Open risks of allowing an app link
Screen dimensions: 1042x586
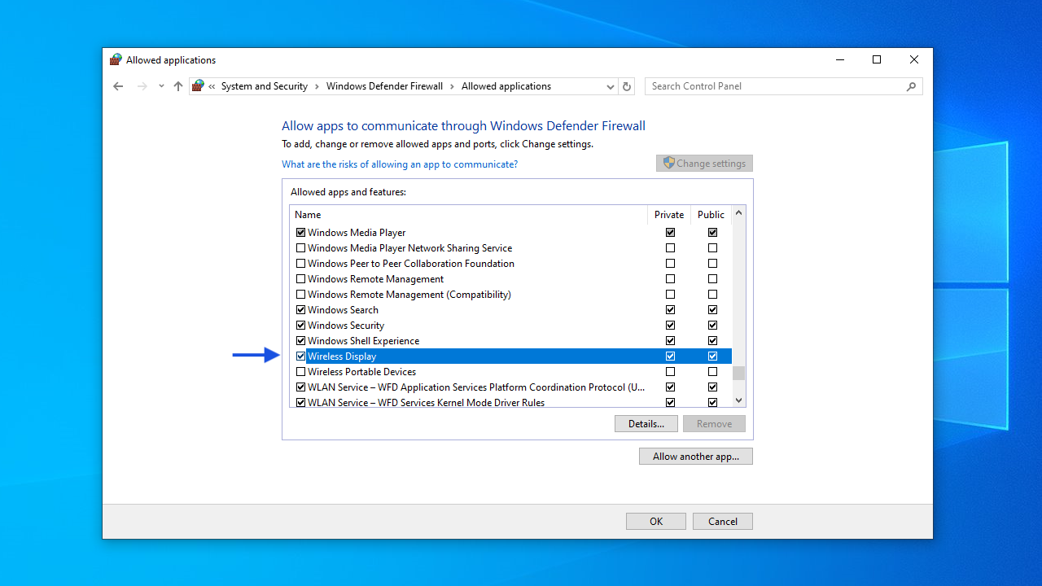[400, 164]
